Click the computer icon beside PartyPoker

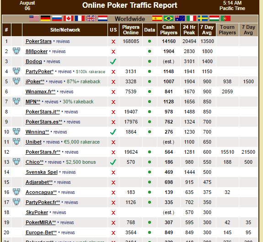click(16, 71)
